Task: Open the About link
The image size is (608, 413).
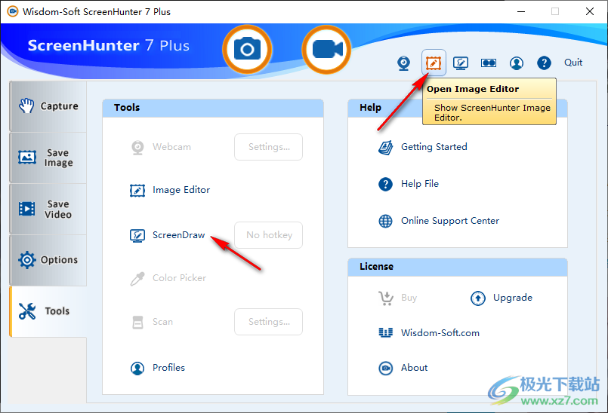Action: pos(414,367)
